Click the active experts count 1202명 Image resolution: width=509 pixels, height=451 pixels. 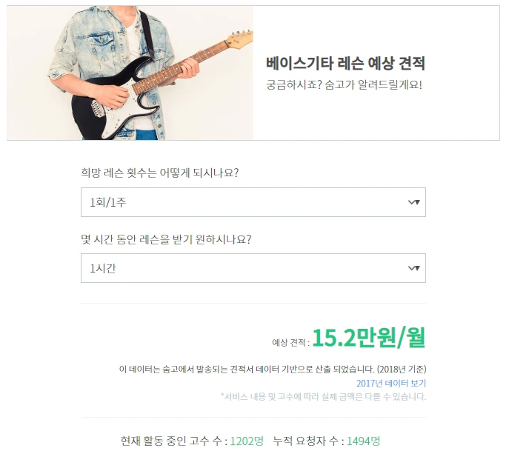click(247, 441)
